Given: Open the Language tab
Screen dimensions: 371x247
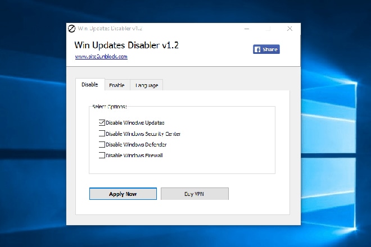Looking at the screenshot, I should tap(146, 85).
